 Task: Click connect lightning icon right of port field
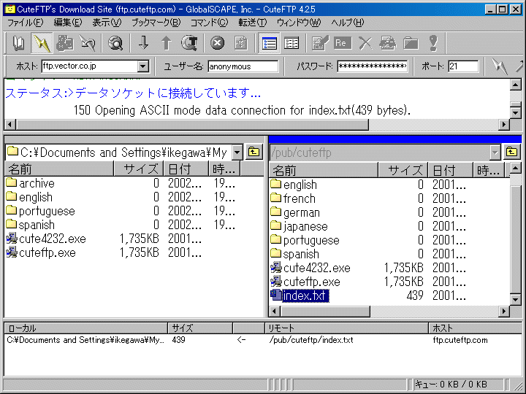(x=500, y=66)
